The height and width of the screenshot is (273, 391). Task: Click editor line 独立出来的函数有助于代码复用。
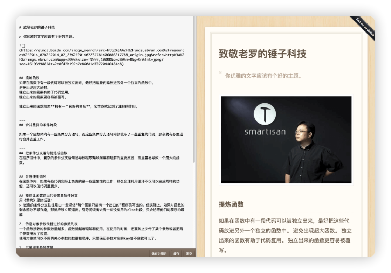pos(44,92)
